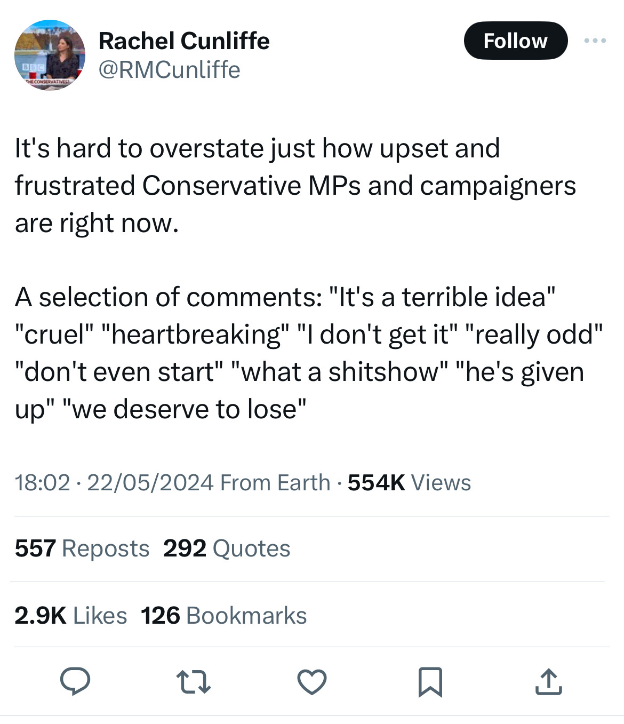Viewport: 624px width, 724px height.
Task: Click the "From Earth" location label
Action: [275, 483]
